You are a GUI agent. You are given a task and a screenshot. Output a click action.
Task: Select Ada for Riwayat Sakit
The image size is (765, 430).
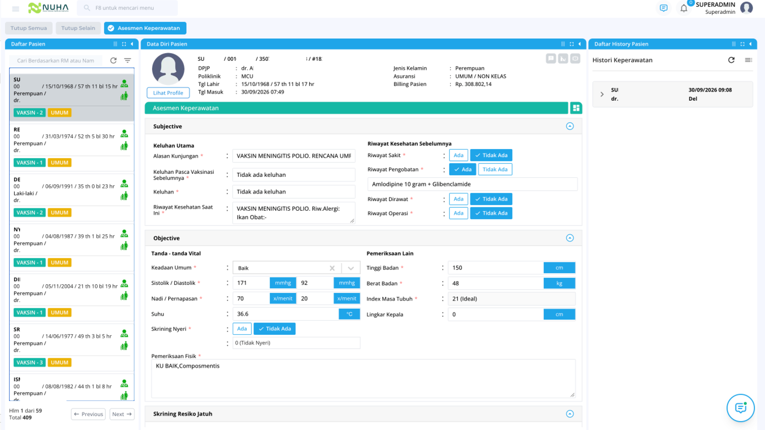point(459,155)
